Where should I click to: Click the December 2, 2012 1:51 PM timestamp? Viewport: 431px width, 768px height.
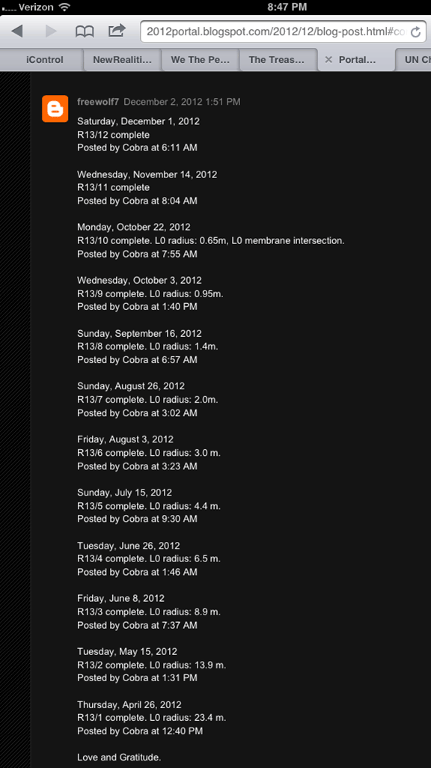182,102
